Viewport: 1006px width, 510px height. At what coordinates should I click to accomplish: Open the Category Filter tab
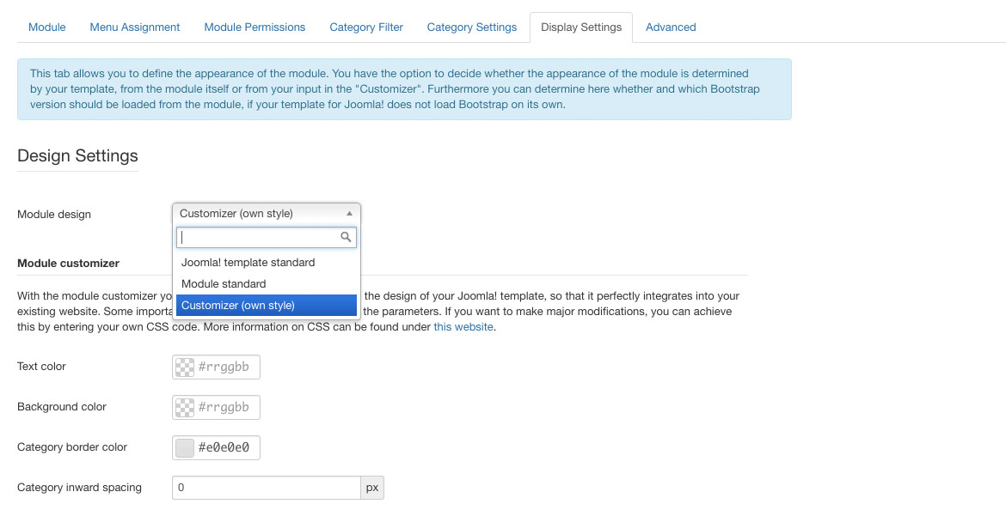click(x=366, y=27)
